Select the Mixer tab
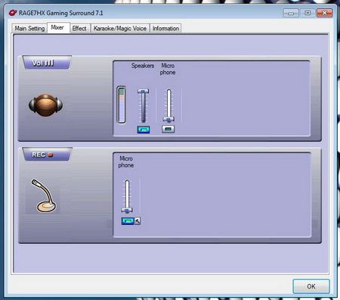Screen dimensions: 340x300 57,27
